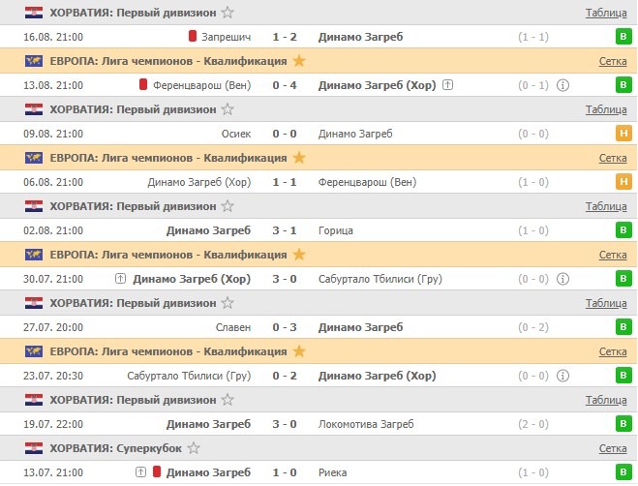638x486 pixels.
Task: Open Сетка link above Сабуртало 0-2 match
Action: click(613, 351)
